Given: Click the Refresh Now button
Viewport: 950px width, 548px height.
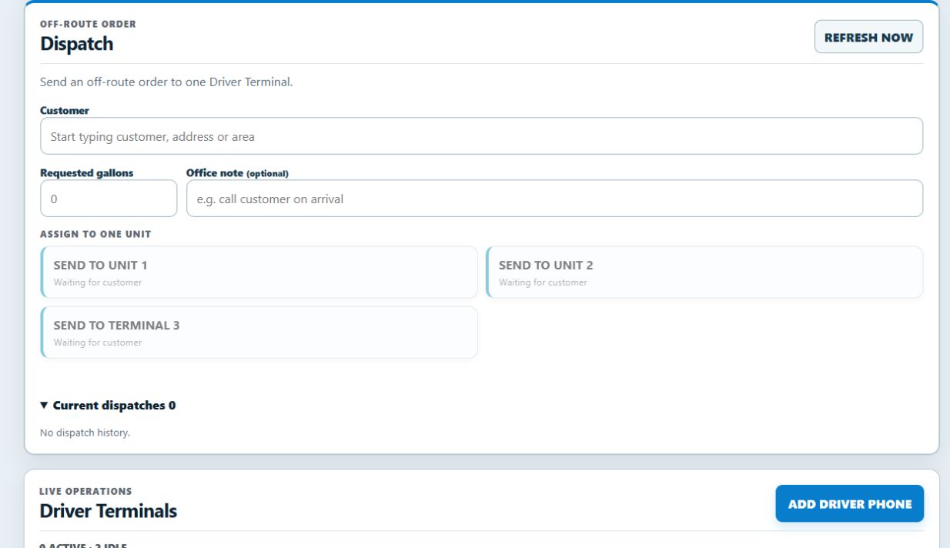Looking at the screenshot, I should 868,37.
